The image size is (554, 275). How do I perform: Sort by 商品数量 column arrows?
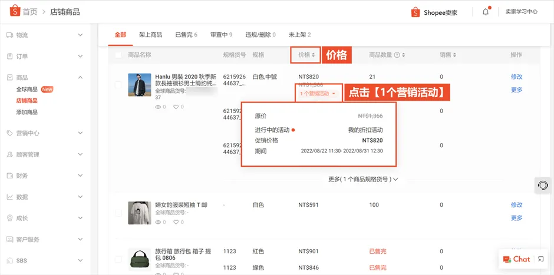coord(403,55)
